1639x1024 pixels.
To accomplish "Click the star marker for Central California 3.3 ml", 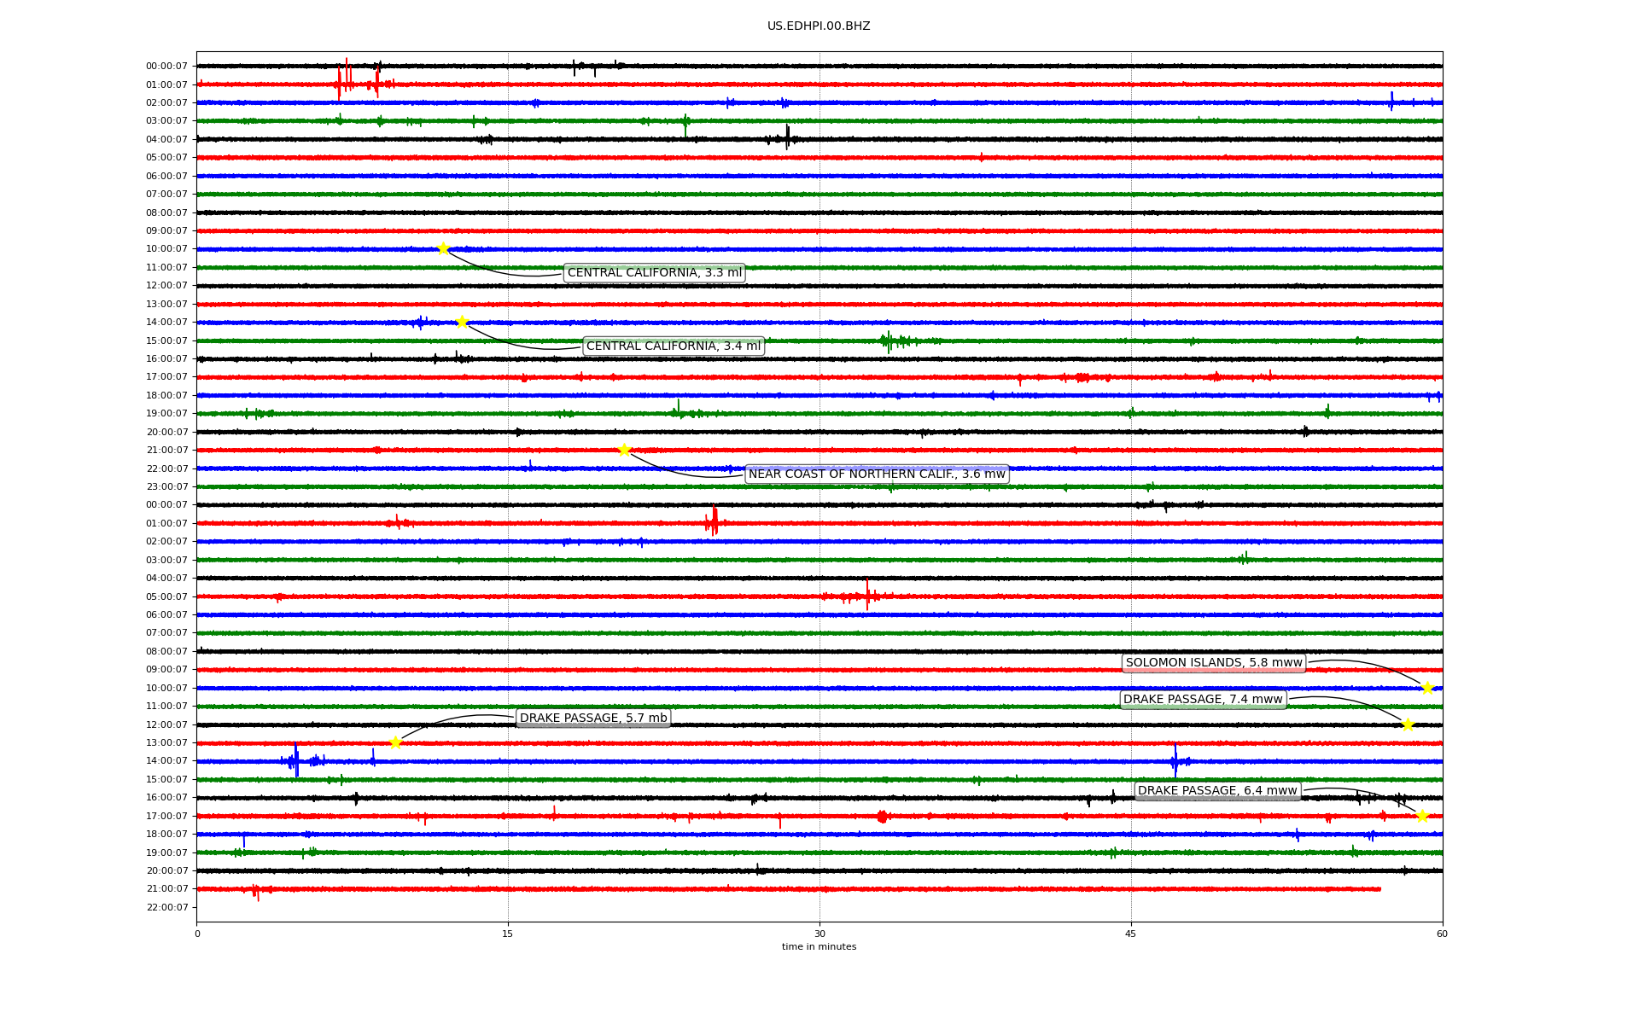I will [x=443, y=248].
